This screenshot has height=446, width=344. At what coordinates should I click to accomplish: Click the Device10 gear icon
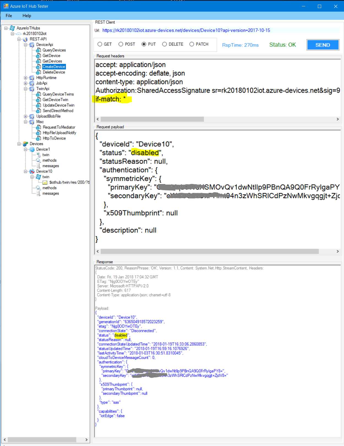coord(32,171)
